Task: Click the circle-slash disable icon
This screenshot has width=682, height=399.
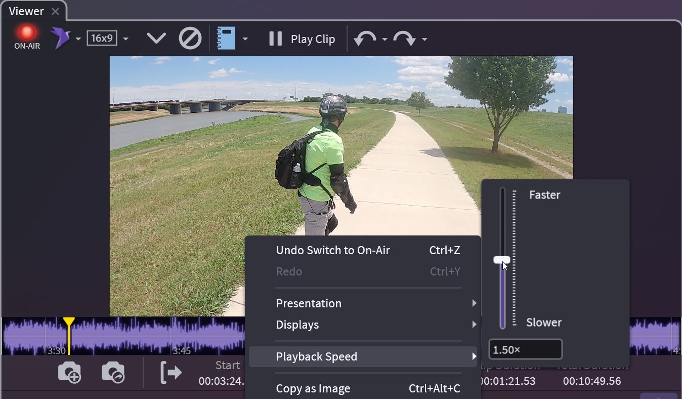Action: tap(190, 38)
